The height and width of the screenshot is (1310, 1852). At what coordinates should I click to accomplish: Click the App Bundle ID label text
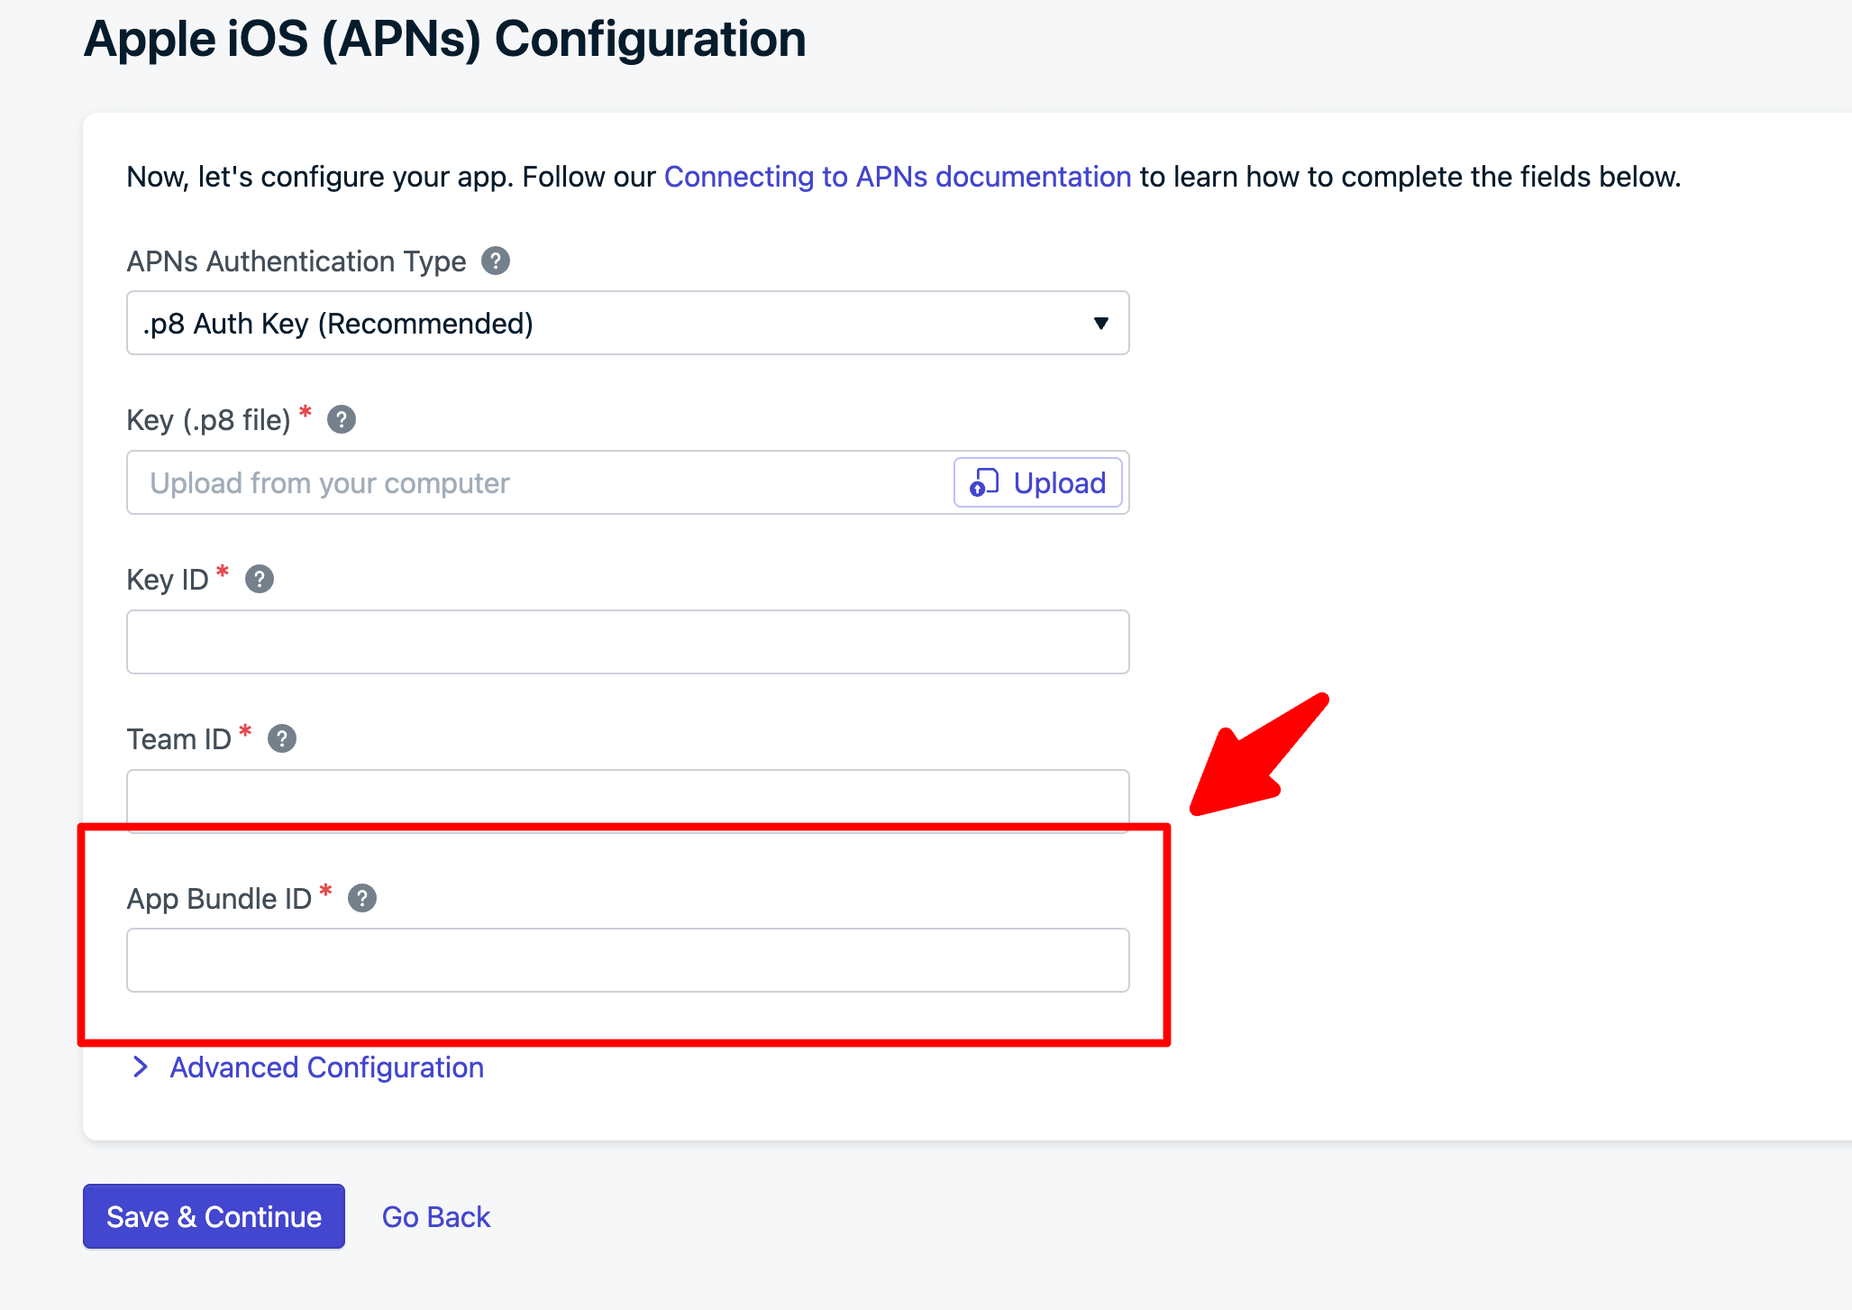219,899
